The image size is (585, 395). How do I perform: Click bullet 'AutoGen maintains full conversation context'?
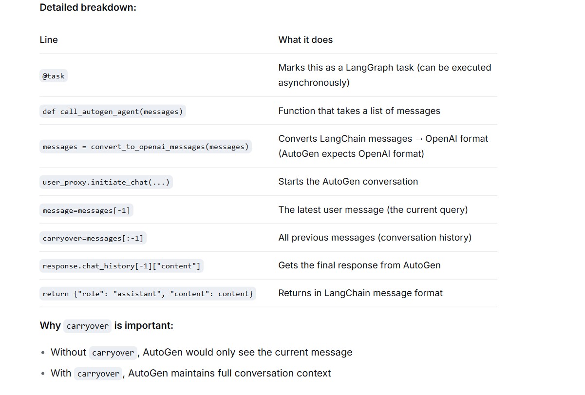pyautogui.click(x=191, y=374)
